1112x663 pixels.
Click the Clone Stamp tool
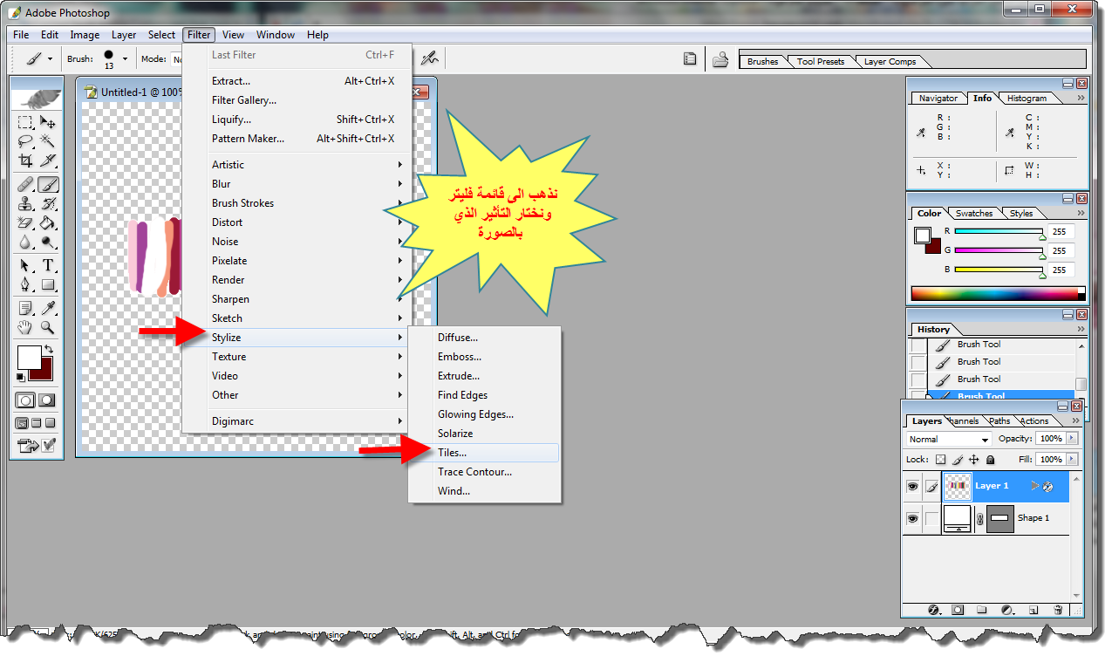coord(25,204)
